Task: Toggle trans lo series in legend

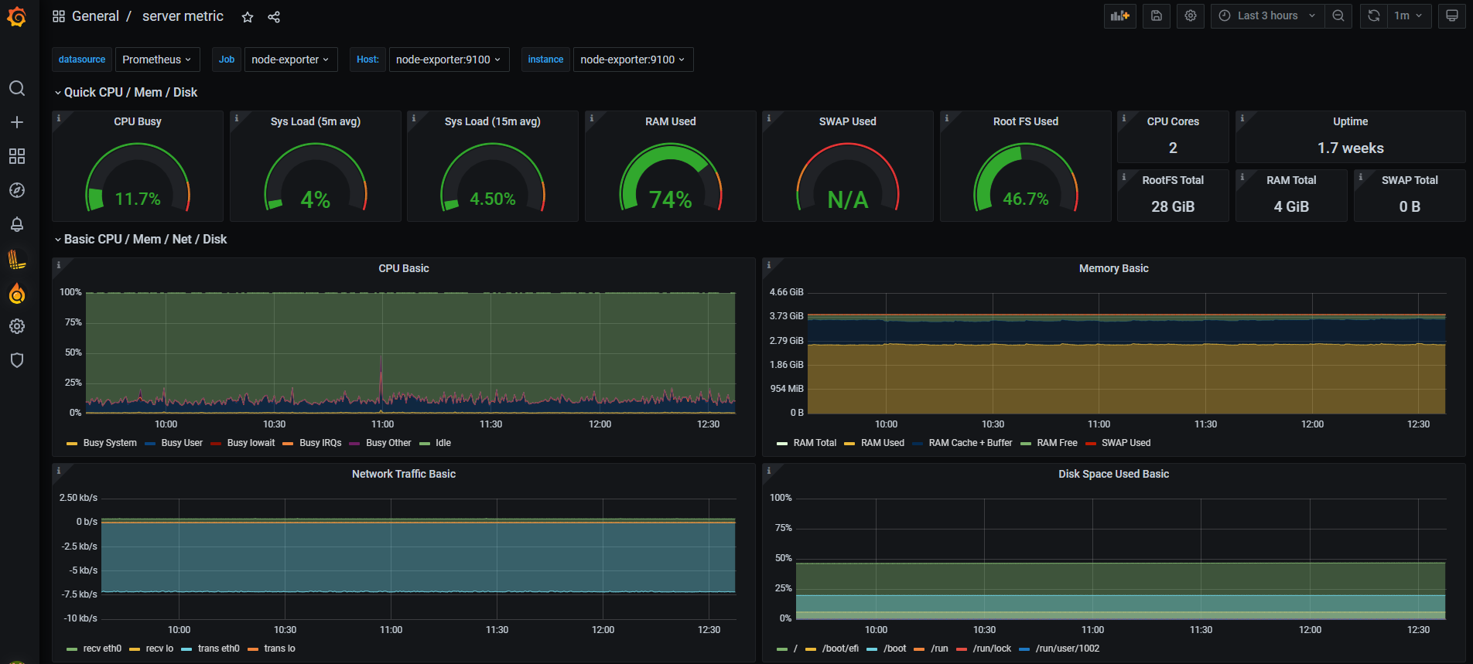Action: 279,649
